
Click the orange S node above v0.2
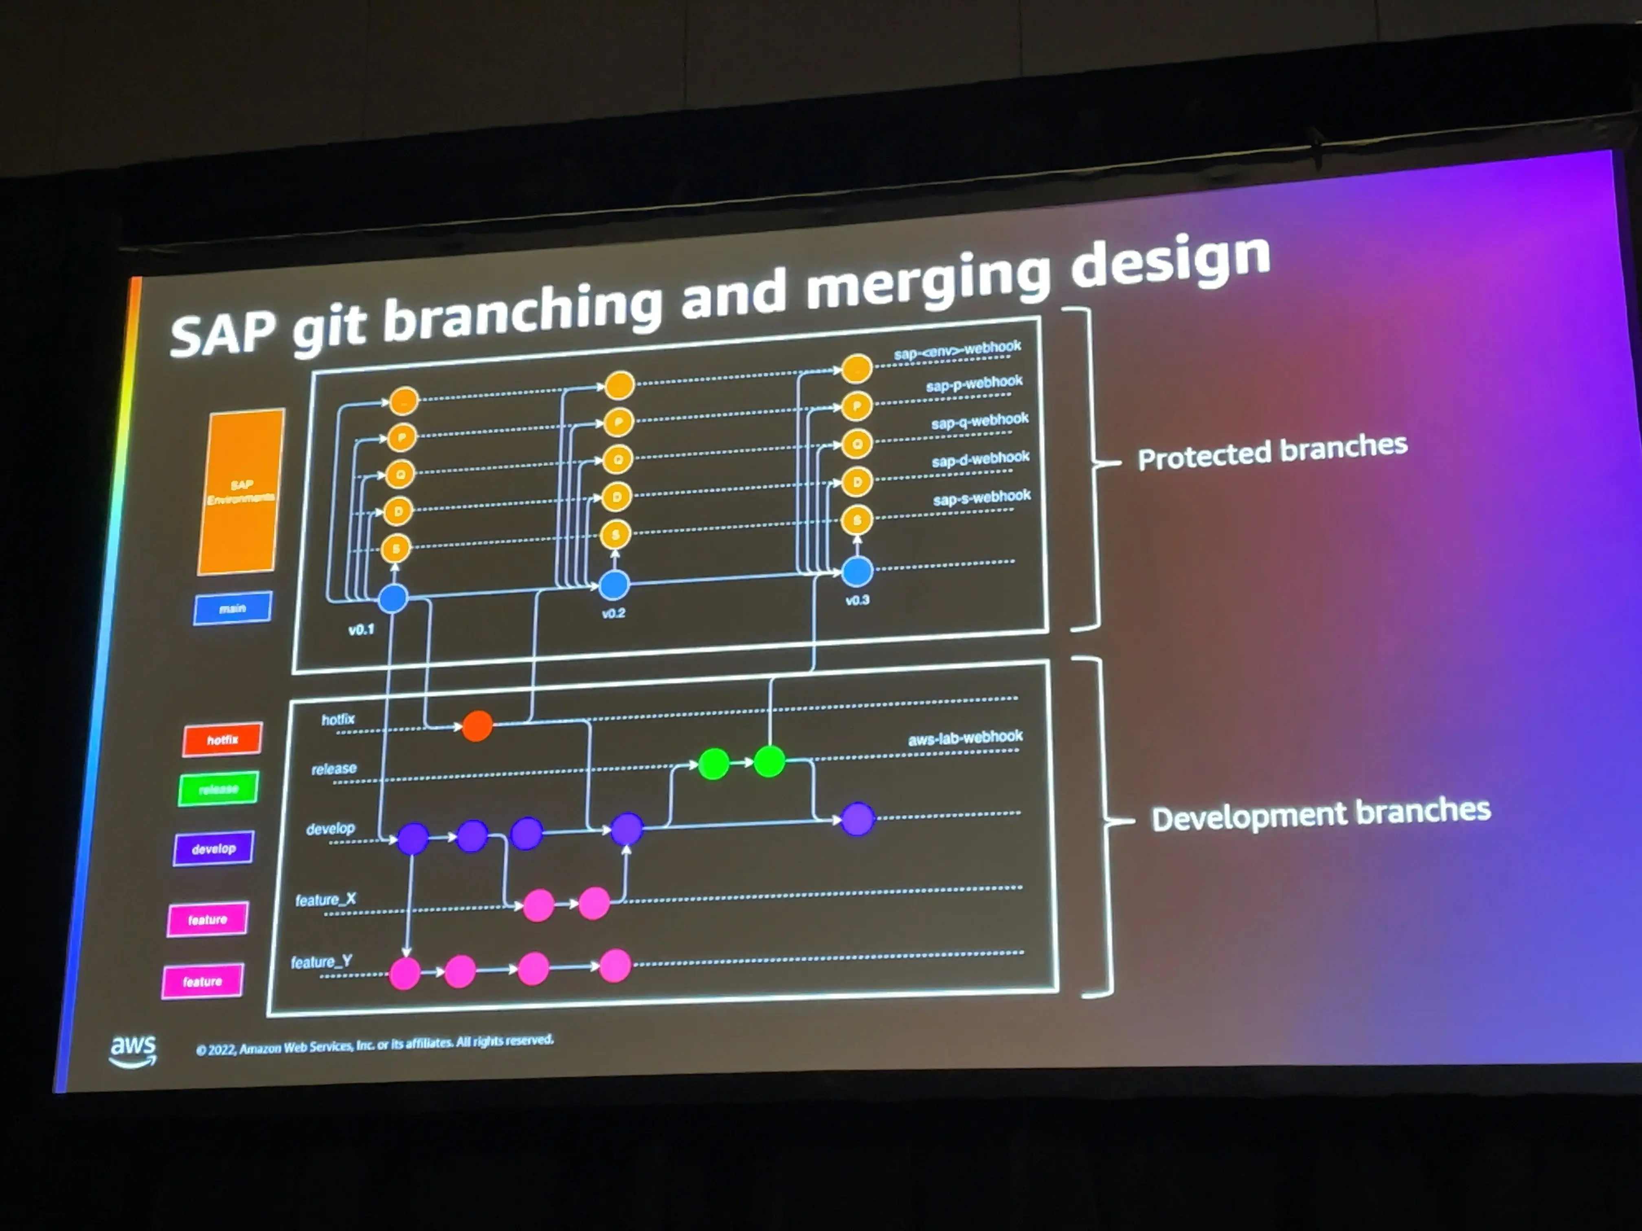click(x=615, y=534)
